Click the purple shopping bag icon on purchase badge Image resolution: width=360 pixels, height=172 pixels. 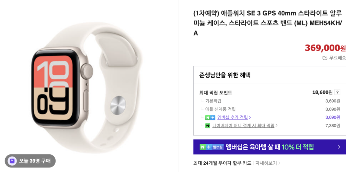click(x=12, y=161)
